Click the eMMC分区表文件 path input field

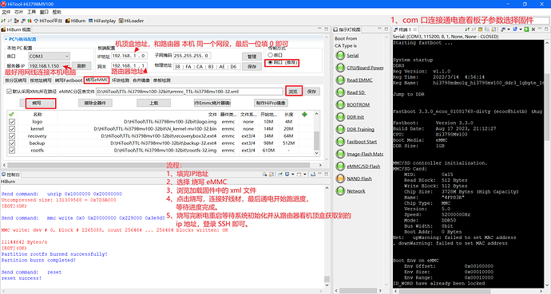point(189,92)
